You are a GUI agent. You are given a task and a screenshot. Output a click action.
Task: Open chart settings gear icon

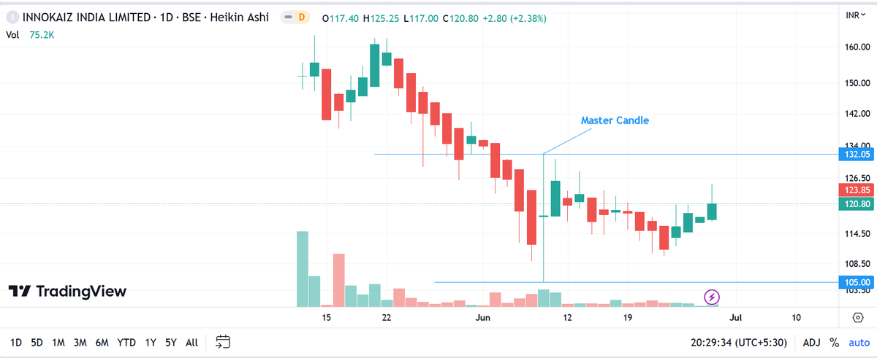tap(857, 317)
